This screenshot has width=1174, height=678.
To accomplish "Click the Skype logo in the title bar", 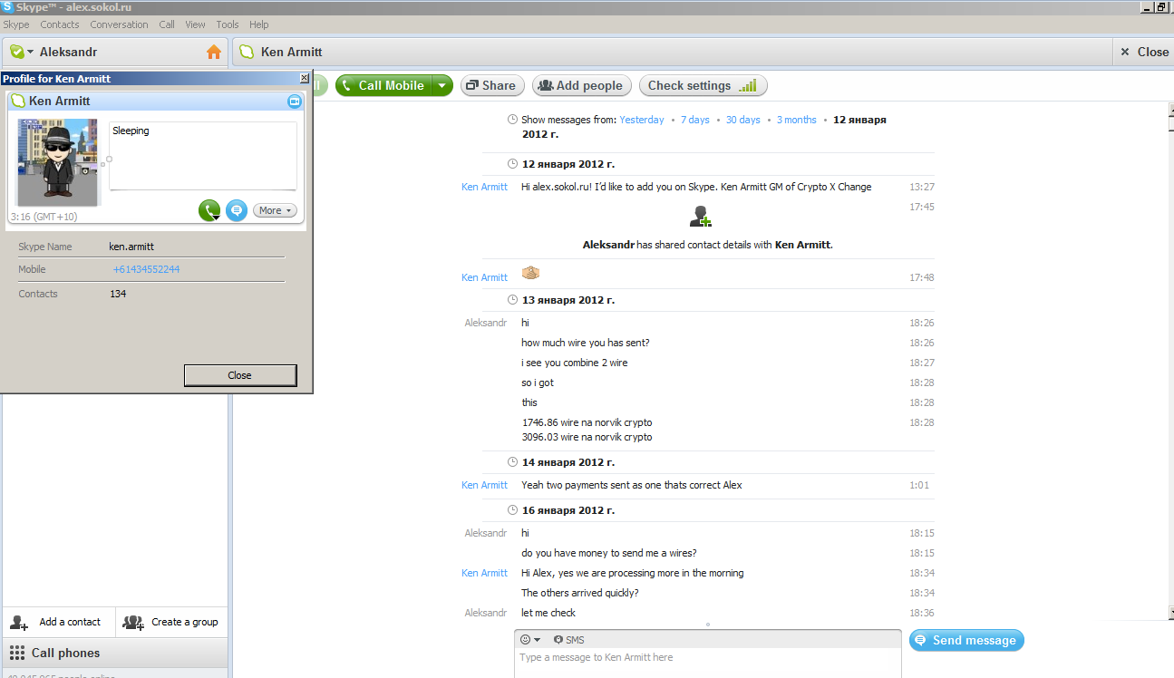I will tap(7, 6).
